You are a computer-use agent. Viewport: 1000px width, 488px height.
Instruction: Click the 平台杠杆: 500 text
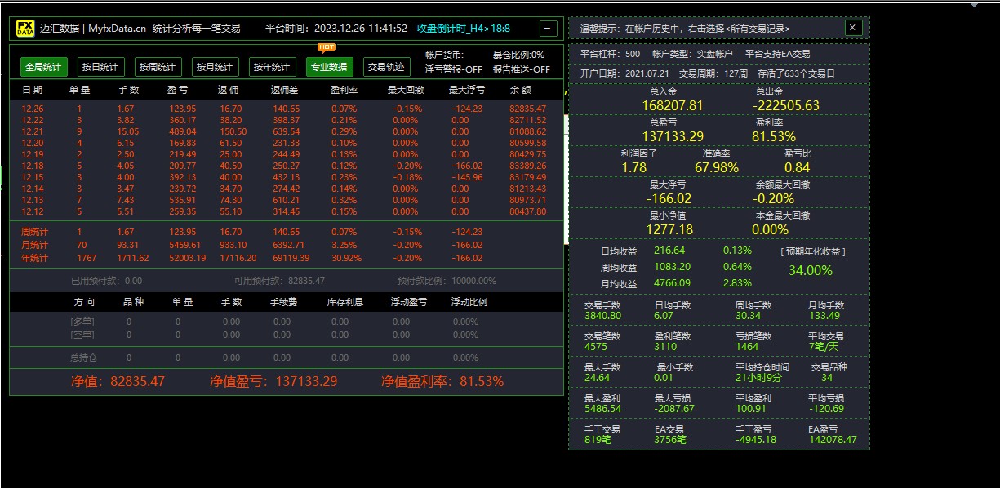click(x=610, y=54)
